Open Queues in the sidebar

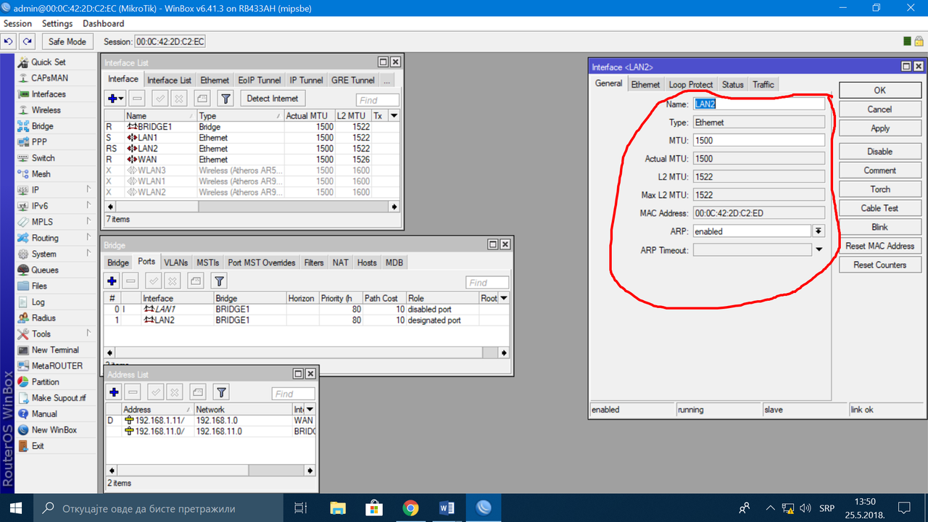pos(45,270)
